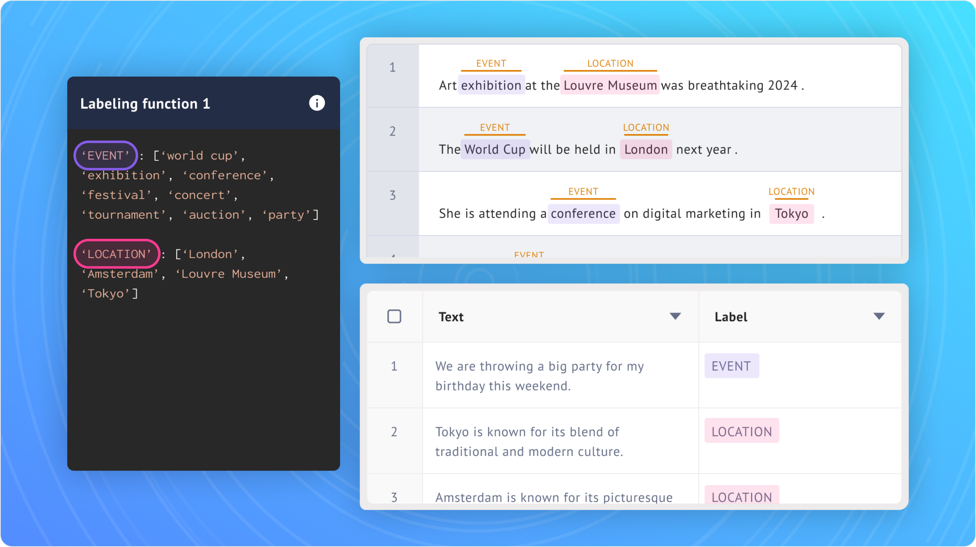Toggle the select-all checkbox in table header
This screenshot has height=547, width=976.
(x=394, y=316)
